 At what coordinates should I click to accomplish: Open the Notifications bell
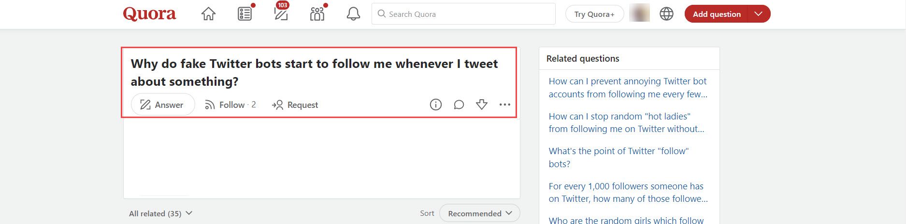pyautogui.click(x=353, y=14)
